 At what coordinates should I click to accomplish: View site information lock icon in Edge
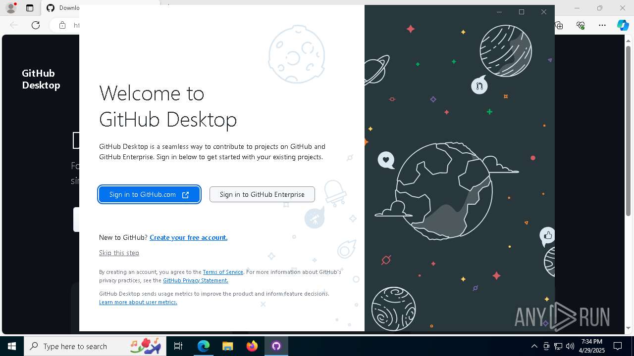tap(62, 25)
